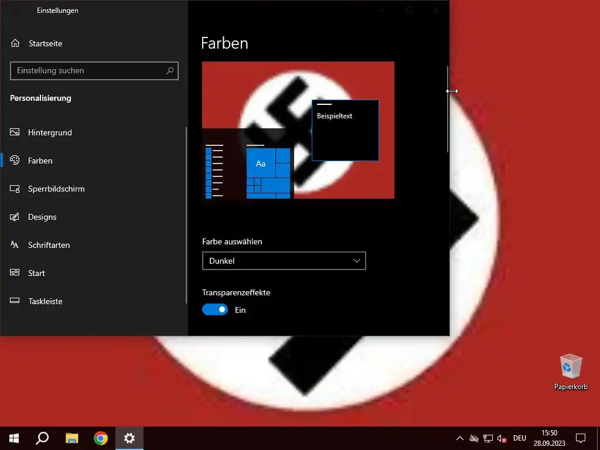
Task: Click the magnifier icon in the settings search box
Action: click(170, 71)
